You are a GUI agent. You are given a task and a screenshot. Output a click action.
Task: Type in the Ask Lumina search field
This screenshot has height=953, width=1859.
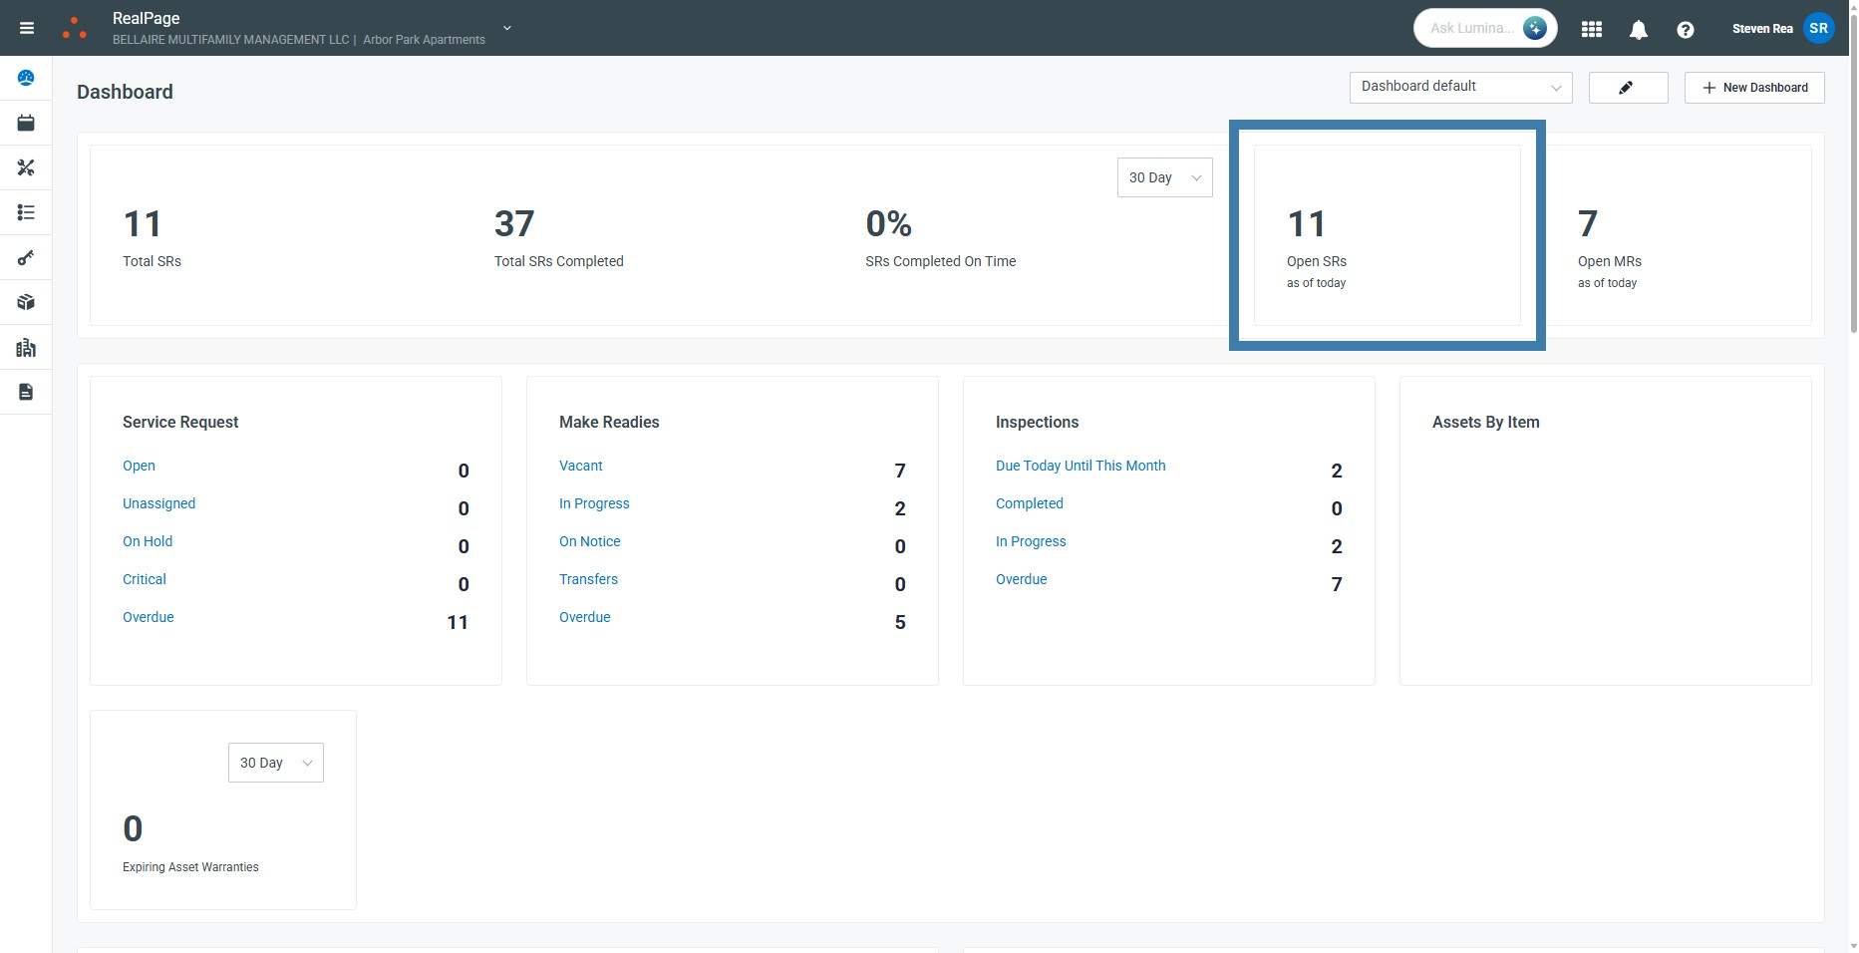[x=1471, y=28]
